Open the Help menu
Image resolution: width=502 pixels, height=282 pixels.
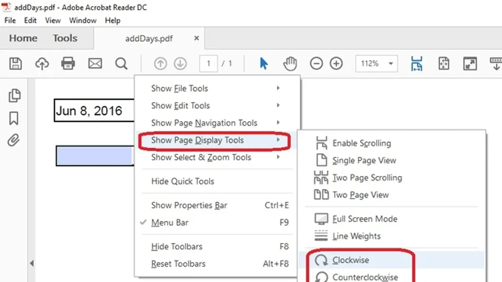point(113,20)
